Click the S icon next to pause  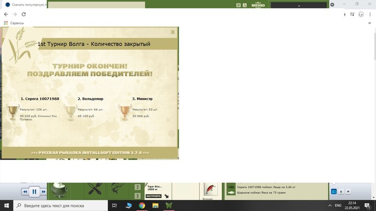point(244,5)
